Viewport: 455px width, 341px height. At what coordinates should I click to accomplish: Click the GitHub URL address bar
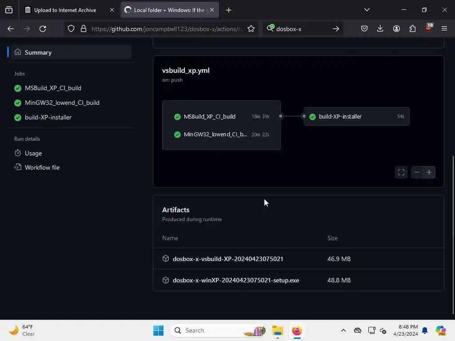167,29
